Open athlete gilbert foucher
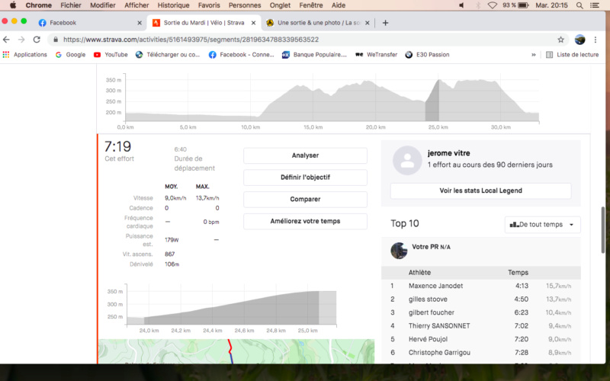Screen dimensions: 610x381 [x=432, y=312]
